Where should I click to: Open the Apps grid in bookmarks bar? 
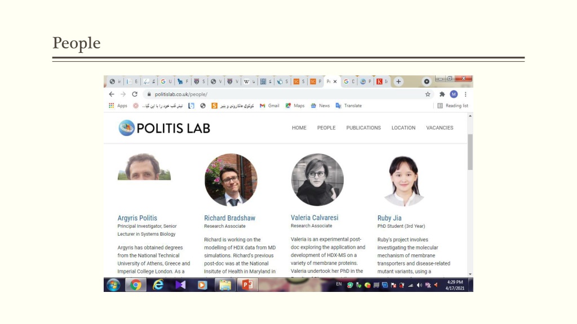tap(118, 105)
